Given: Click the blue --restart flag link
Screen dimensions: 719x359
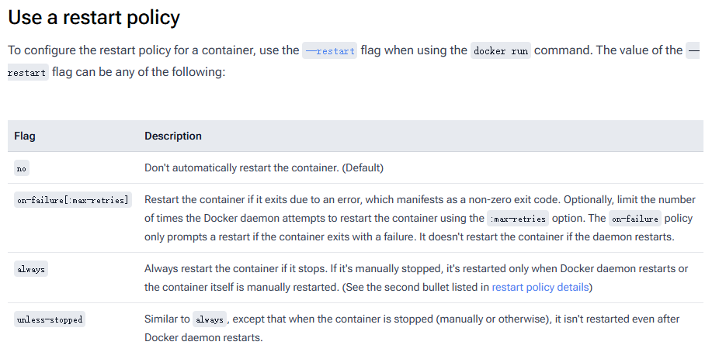Looking at the screenshot, I should 330,51.
